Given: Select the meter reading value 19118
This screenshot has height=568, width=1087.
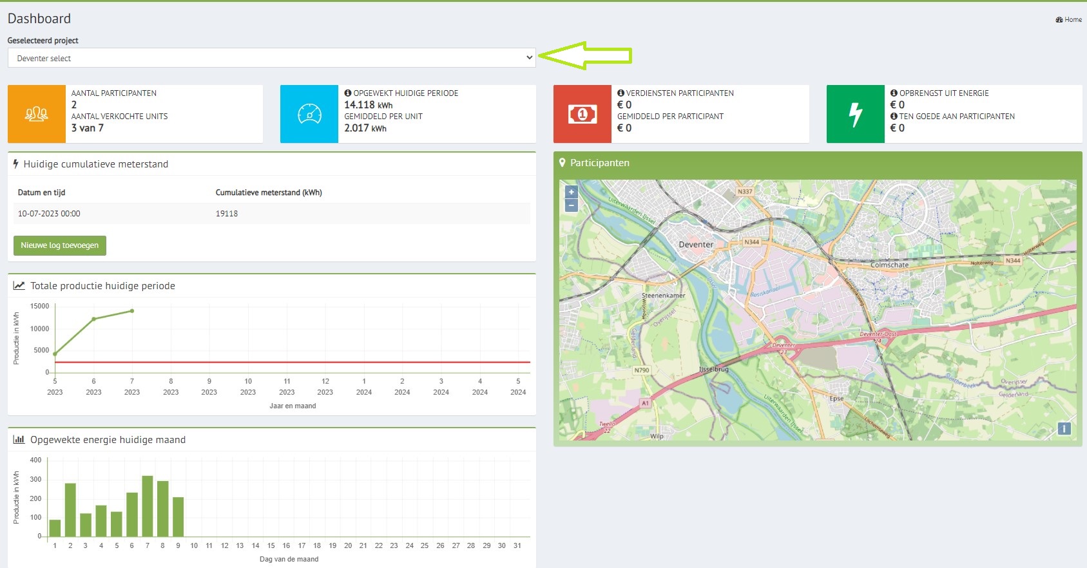Looking at the screenshot, I should point(227,214).
